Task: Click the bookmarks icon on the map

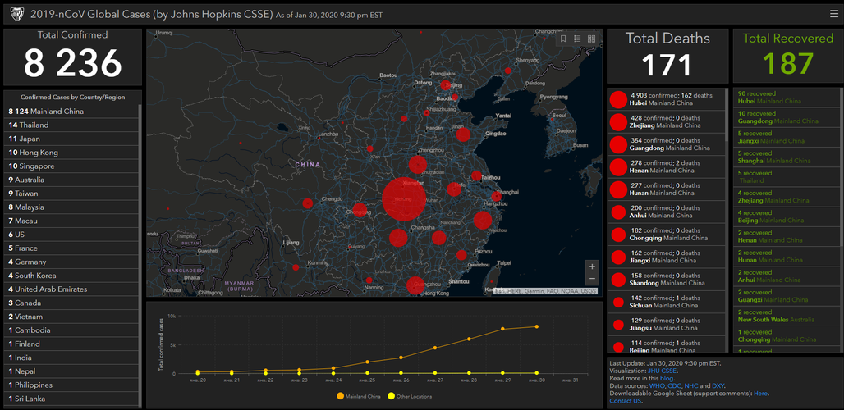Action: coord(563,39)
